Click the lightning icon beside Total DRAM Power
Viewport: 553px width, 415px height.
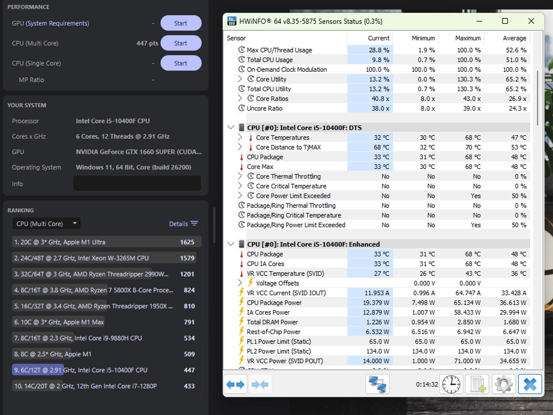[242, 322]
